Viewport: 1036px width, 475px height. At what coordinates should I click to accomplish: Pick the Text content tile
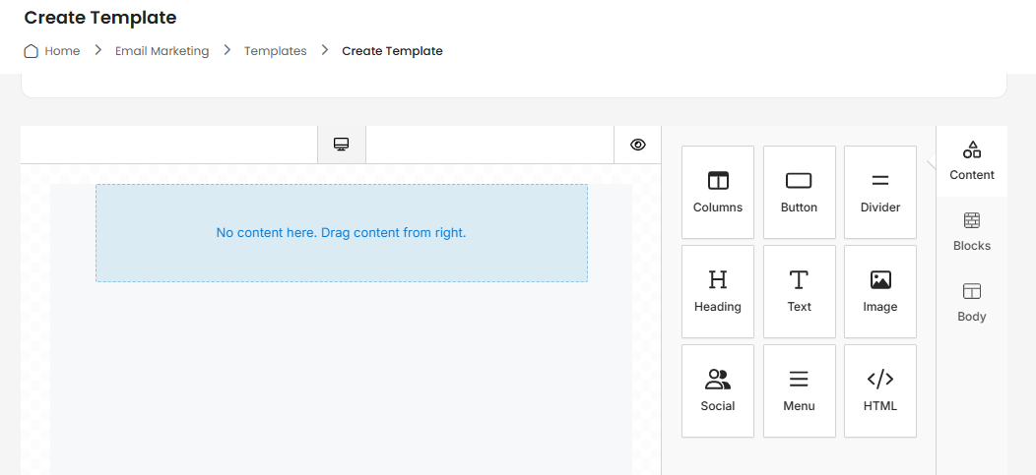[x=799, y=292]
